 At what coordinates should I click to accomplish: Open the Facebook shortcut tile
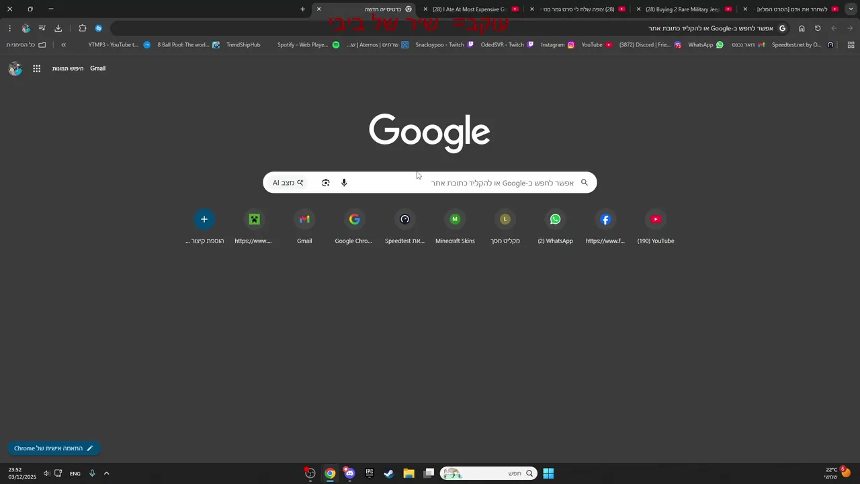pos(605,227)
